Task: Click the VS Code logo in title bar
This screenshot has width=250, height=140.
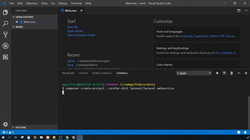Action: [4, 3]
